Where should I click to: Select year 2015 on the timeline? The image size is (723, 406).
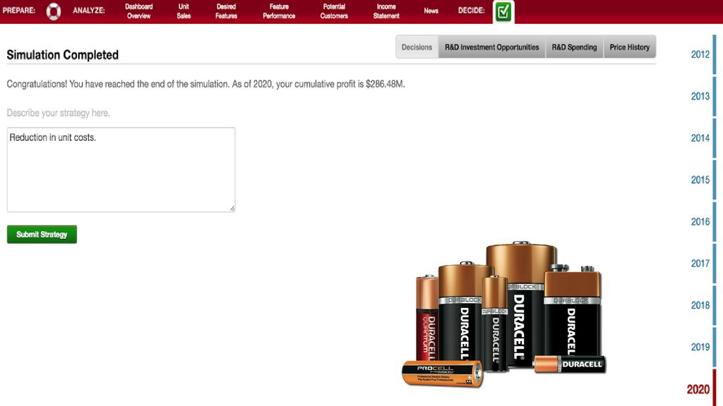pos(700,180)
